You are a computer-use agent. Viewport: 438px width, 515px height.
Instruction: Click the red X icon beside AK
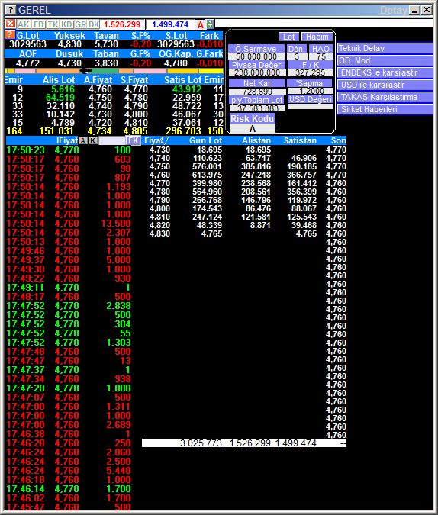(10, 24)
